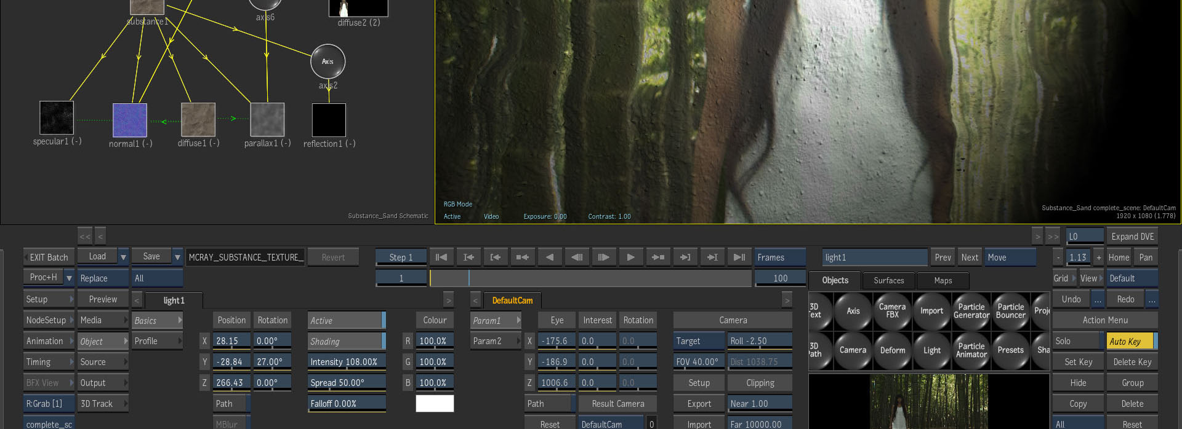Open the Load dropdown arrow

pyautogui.click(x=123, y=257)
